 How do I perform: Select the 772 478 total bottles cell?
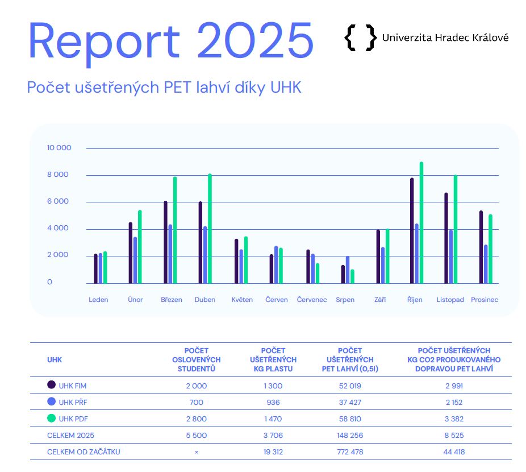point(350,452)
